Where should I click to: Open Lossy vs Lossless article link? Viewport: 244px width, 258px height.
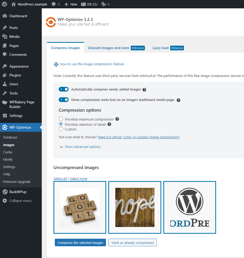[x=139, y=137]
